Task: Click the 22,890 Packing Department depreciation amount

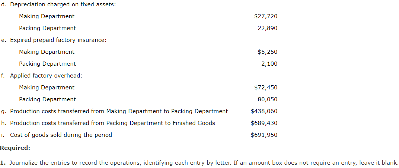Action: (268, 28)
